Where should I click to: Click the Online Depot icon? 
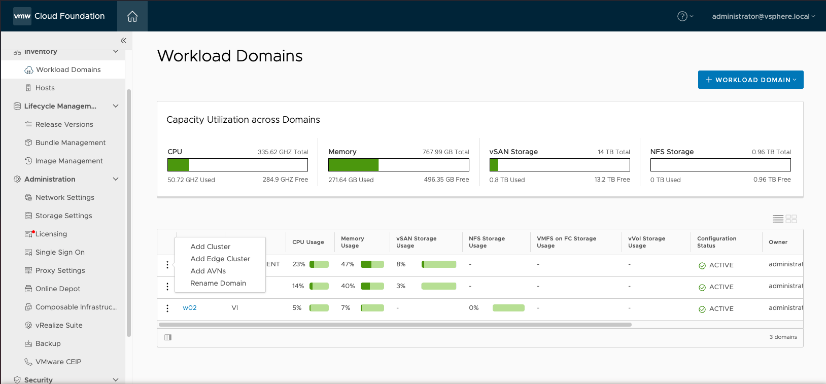(x=29, y=289)
